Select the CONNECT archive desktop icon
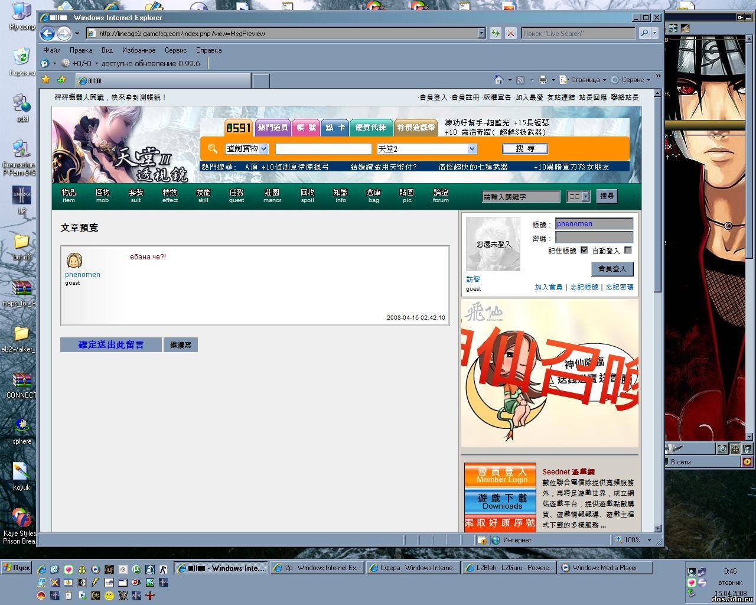The height and width of the screenshot is (605, 756). (22, 385)
